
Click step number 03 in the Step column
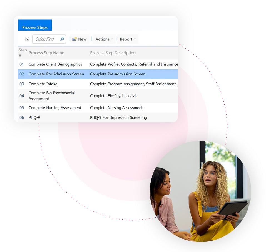click(21, 84)
